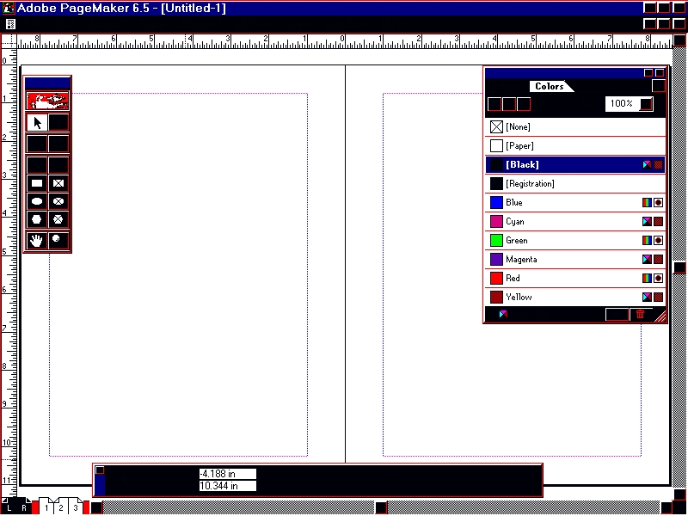688x516 pixels.
Task: Select the Rectangle tool
Action: (x=37, y=183)
